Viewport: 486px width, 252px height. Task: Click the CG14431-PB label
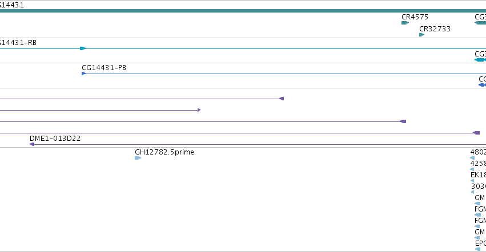104,68
